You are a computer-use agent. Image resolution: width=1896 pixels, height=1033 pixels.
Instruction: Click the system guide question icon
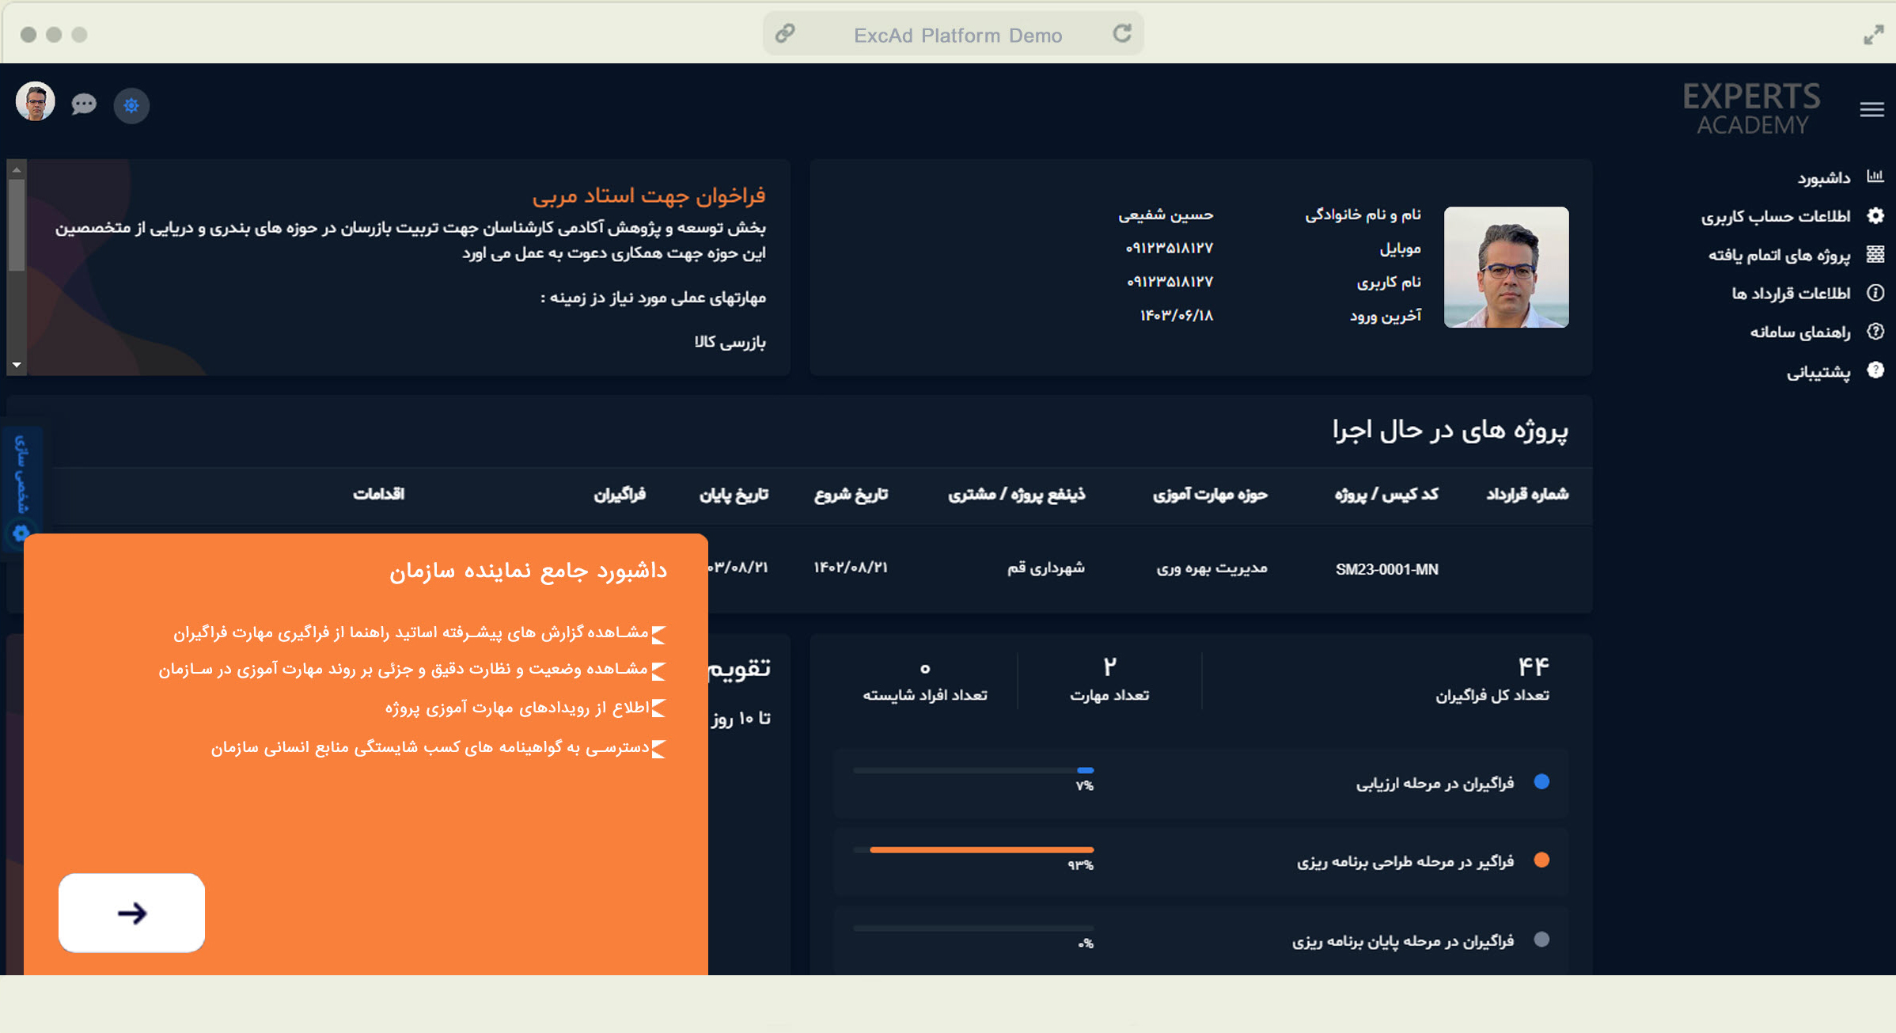(1875, 332)
